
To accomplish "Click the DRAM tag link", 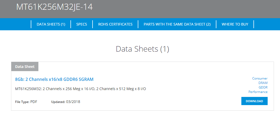I will 263,83.
